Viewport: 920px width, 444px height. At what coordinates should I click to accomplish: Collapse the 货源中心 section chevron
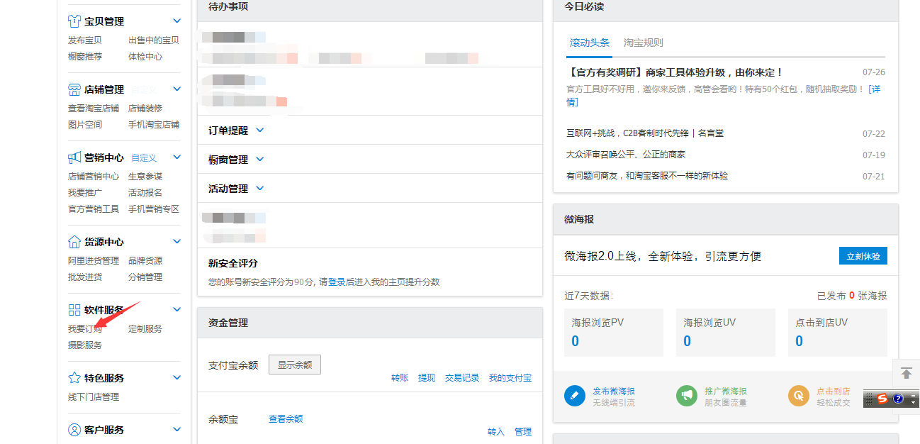pyautogui.click(x=177, y=242)
